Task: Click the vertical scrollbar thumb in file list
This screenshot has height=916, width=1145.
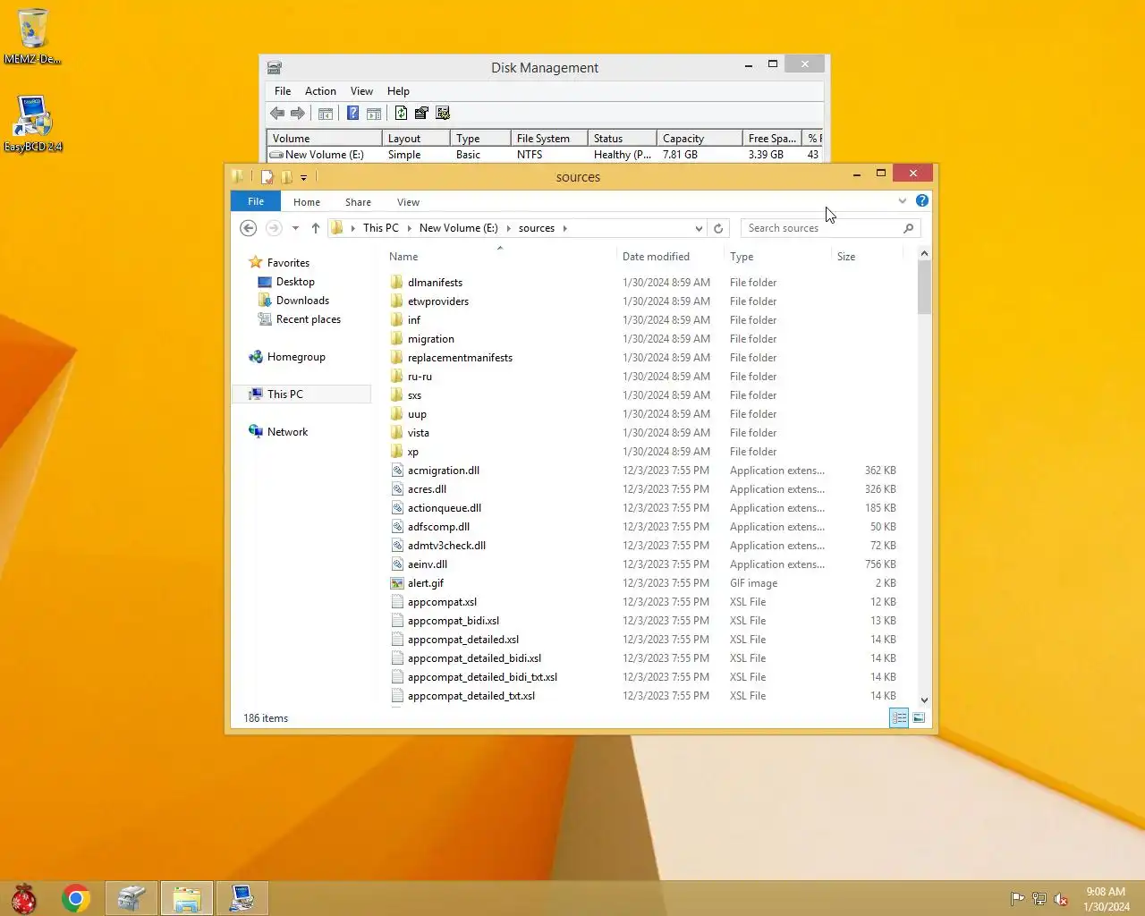Action: point(924,287)
